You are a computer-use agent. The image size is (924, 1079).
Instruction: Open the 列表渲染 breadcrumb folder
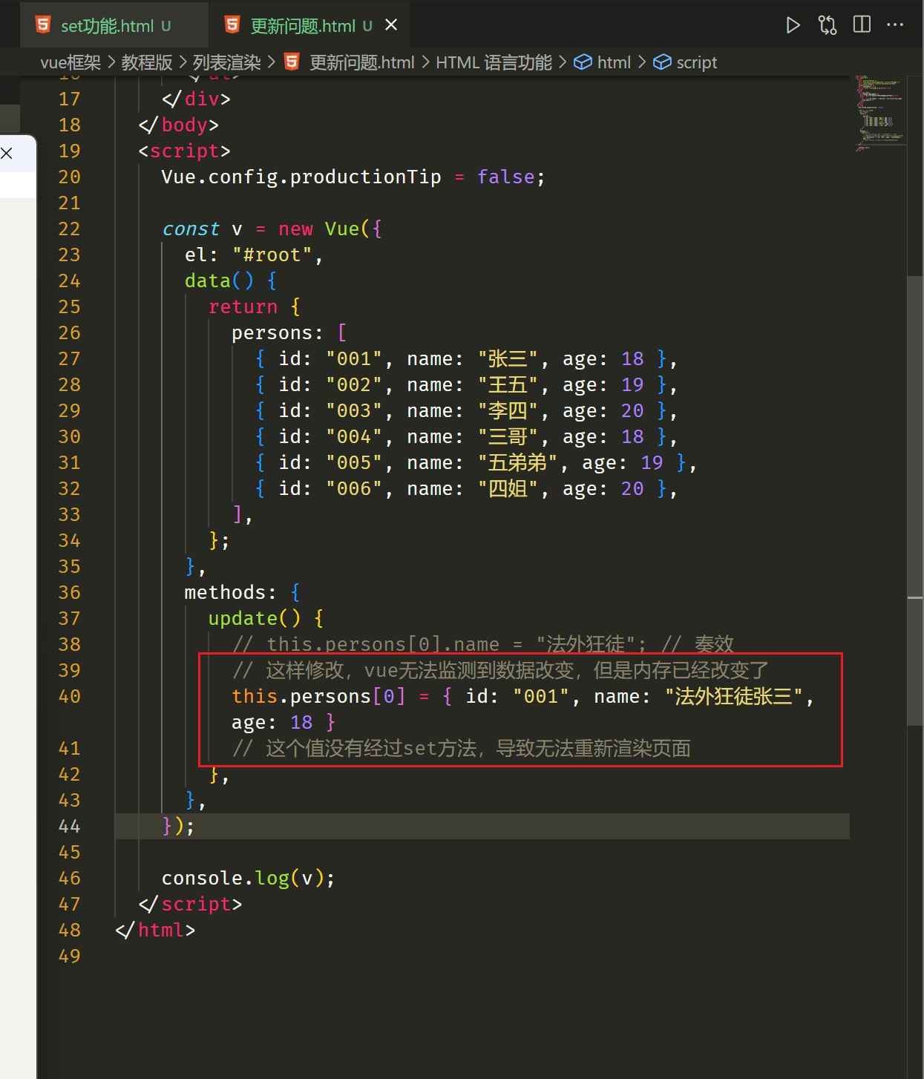pos(227,62)
